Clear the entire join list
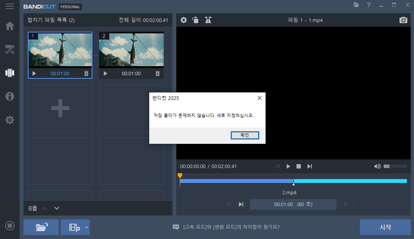 click(x=33, y=208)
